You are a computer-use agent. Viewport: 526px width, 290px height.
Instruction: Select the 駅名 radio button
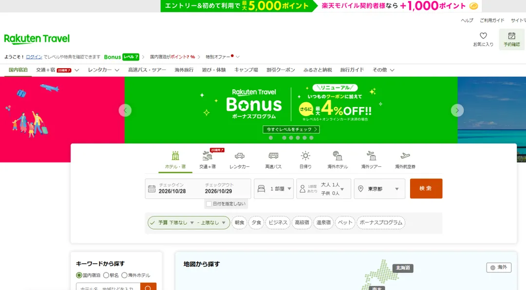[106, 275]
